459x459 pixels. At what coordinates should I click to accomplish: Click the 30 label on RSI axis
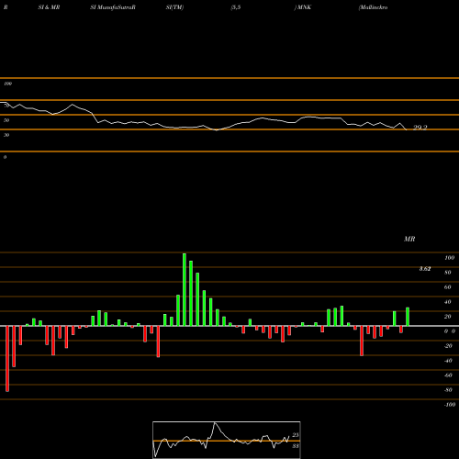click(6, 135)
